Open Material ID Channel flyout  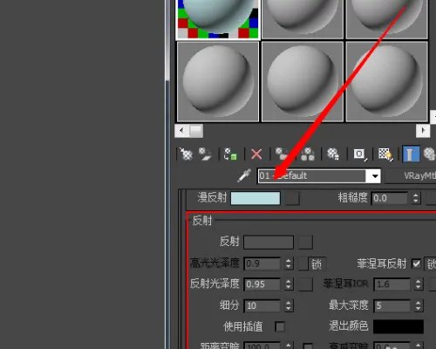[x=360, y=154]
